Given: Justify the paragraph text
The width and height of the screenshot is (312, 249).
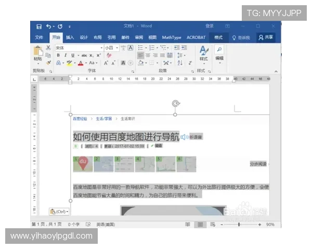Looking at the screenshot, I should pyautogui.click(x=163, y=55).
